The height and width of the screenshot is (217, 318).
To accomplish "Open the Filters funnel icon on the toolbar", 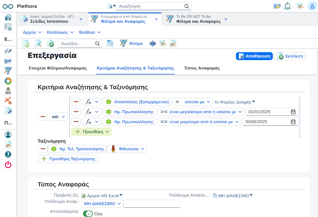I will (124, 43).
